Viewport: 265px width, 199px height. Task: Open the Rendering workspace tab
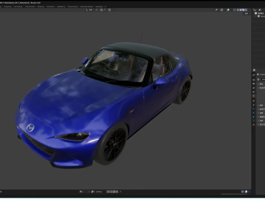pyautogui.click(x=61, y=7)
